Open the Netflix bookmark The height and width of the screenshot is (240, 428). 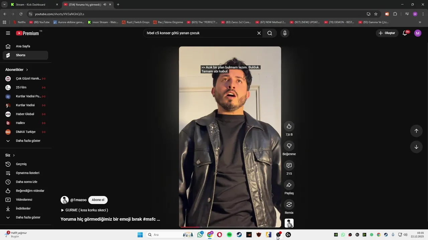(19, 22)
